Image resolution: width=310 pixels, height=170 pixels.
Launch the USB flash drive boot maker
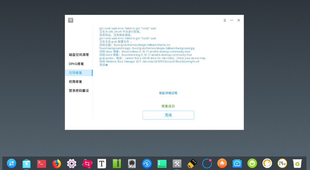(x=192, y=163)
